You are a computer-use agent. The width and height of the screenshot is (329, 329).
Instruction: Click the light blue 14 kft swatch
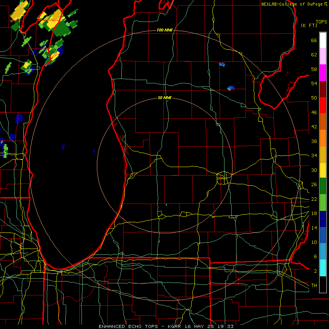click(323, 252)
